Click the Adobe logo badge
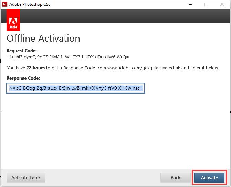231x187 pixels. (13, 20)
